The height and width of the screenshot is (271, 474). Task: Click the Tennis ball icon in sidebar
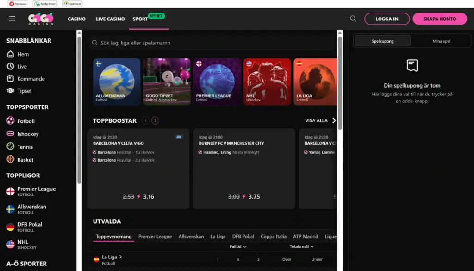tap(10, 146)
